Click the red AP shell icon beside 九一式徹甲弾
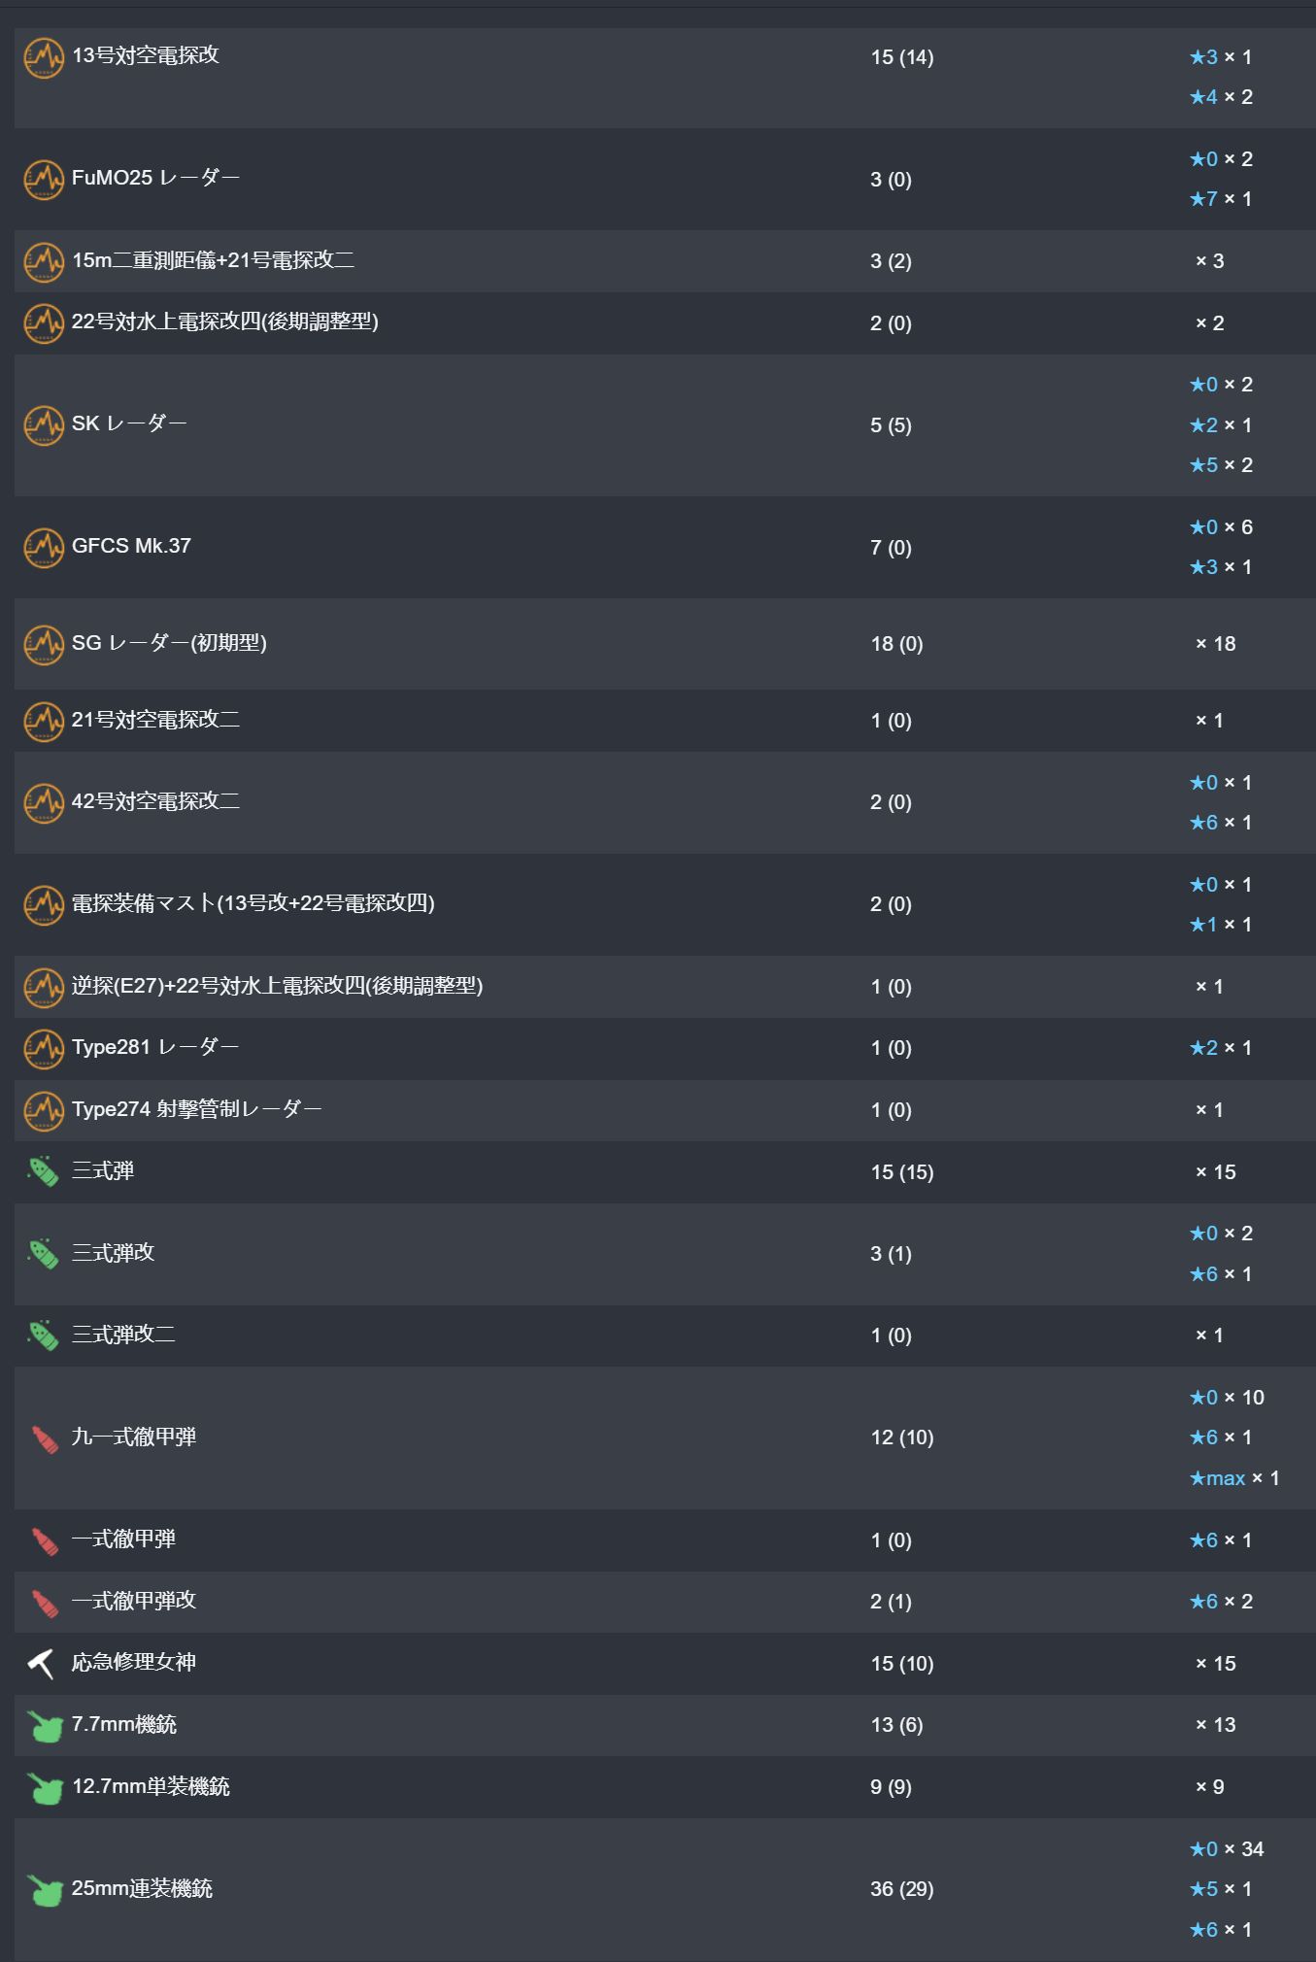The height and width of the screenshot is (1962, 1316). 44,1438
